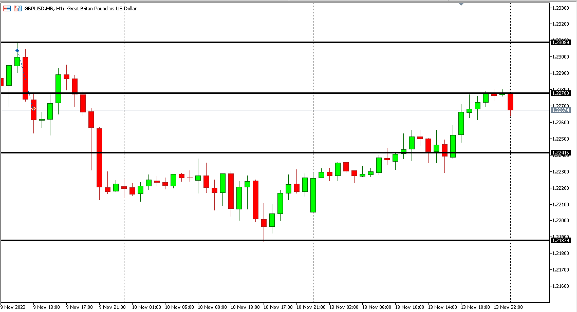The height and width of the screenshot is (312, 577).
Task: Open the Depth of Market icon
Action: pyautogui.click(x=7, y=8)
